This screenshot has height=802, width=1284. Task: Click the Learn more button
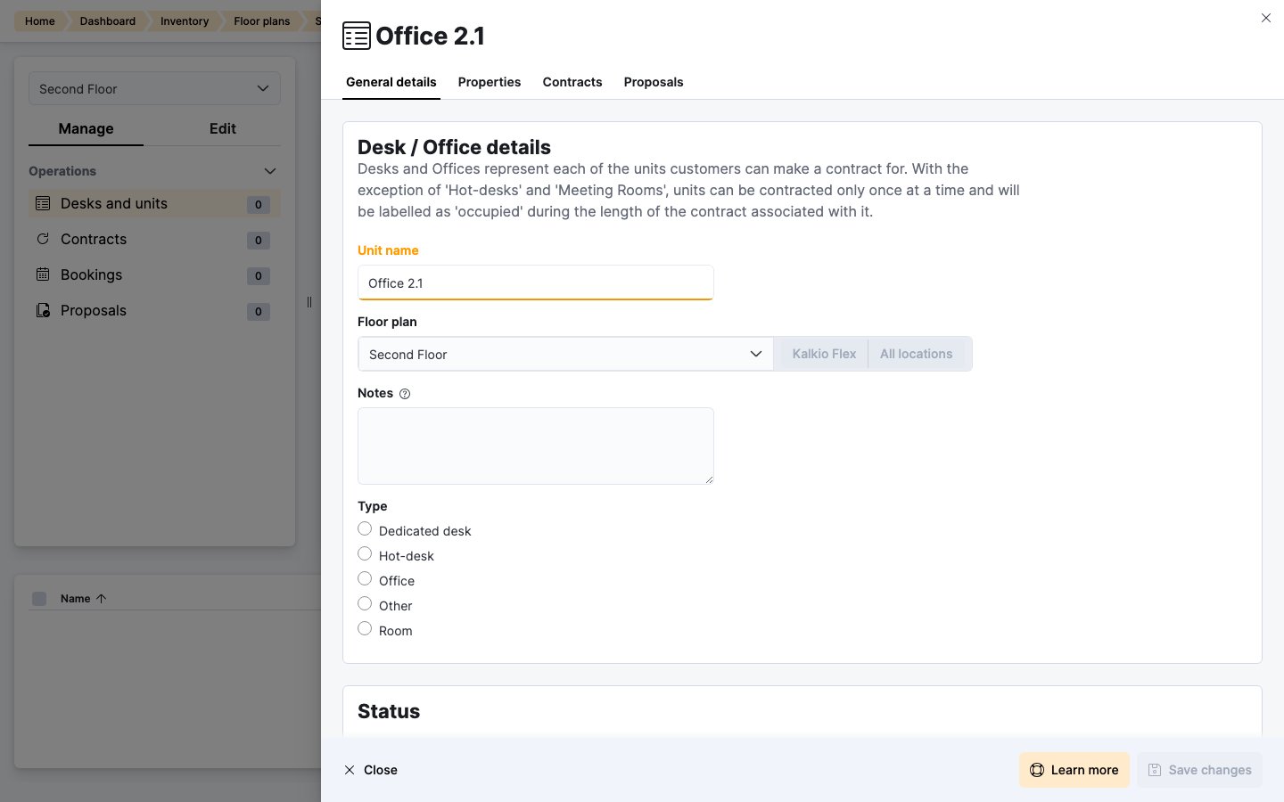pyautogui.click(x=1074, y=770)
